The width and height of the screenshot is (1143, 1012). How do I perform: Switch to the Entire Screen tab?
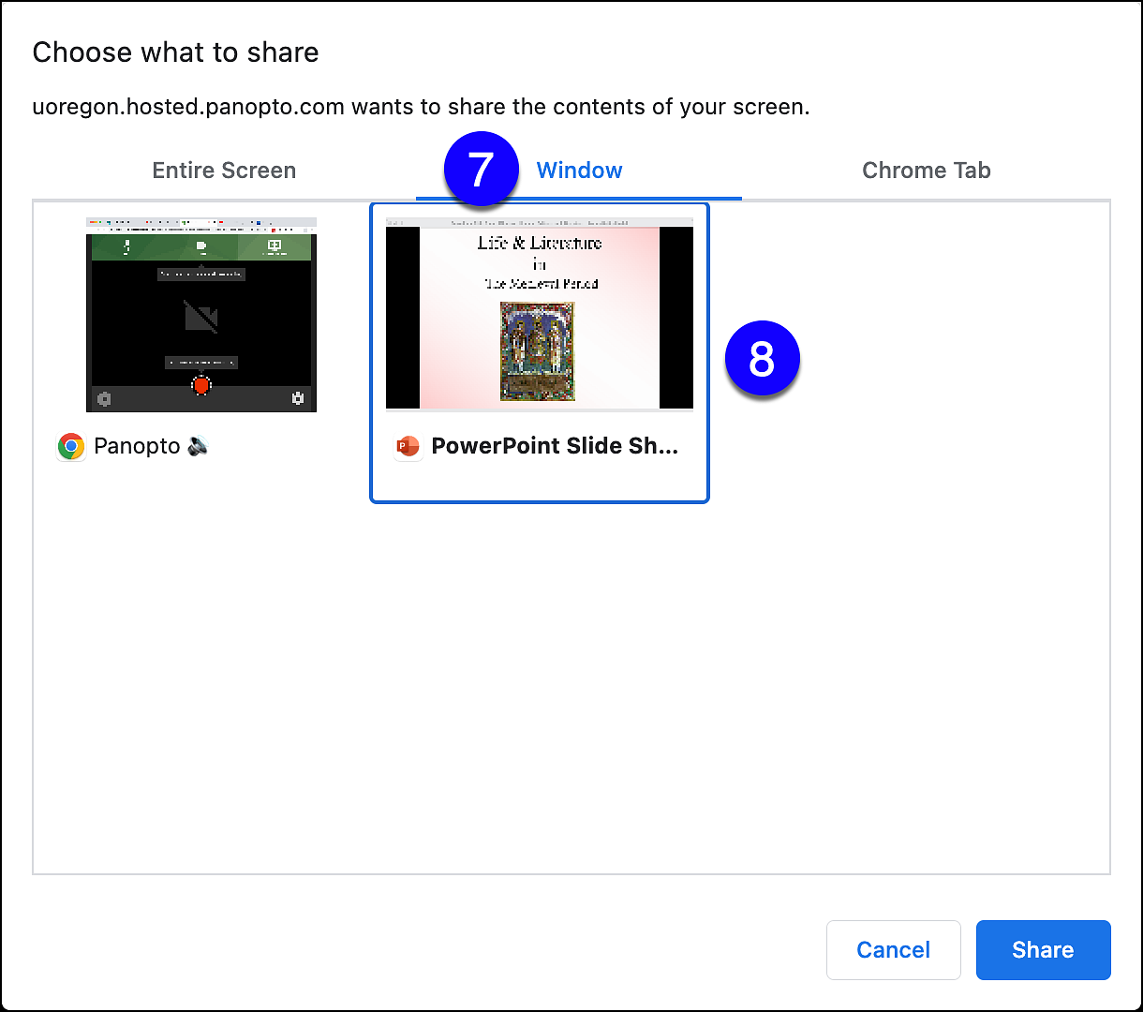tap(224, 170)
